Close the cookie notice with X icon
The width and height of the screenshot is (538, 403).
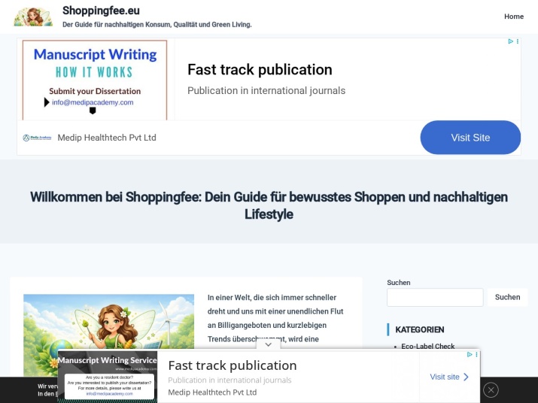(491, 390)
